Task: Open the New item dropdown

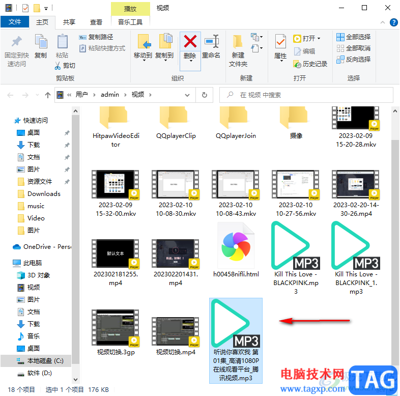Action: pyautogui.click(x=256, y=37)
